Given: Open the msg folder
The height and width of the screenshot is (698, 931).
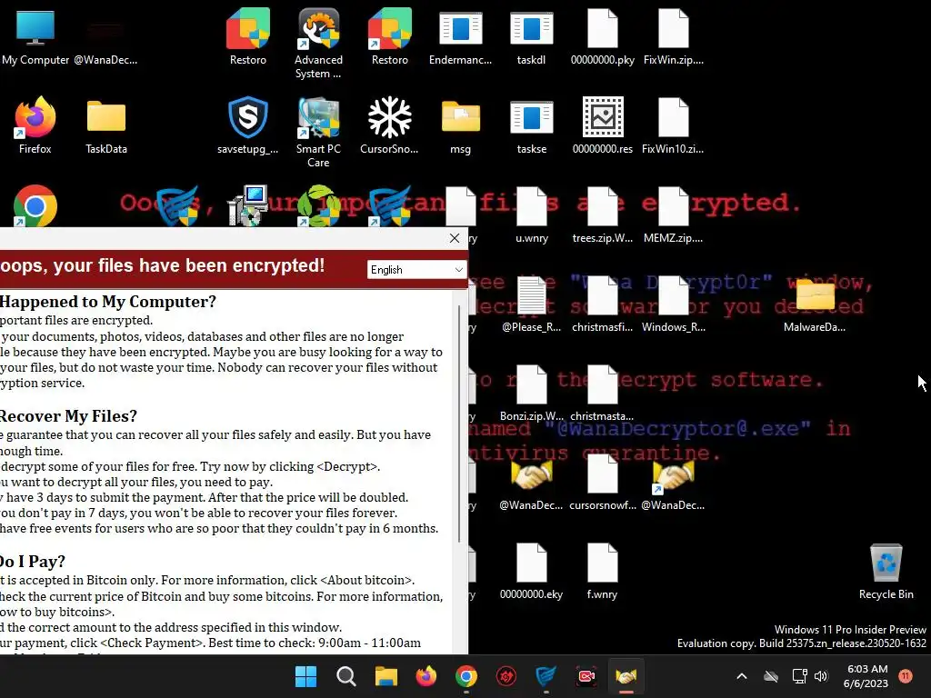Looking at the screenshot, I should (460, 125).
